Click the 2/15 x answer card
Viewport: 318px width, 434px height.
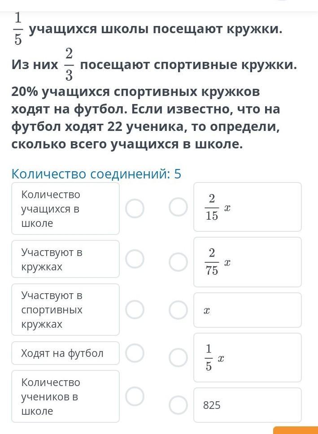(x=248, y=207)
